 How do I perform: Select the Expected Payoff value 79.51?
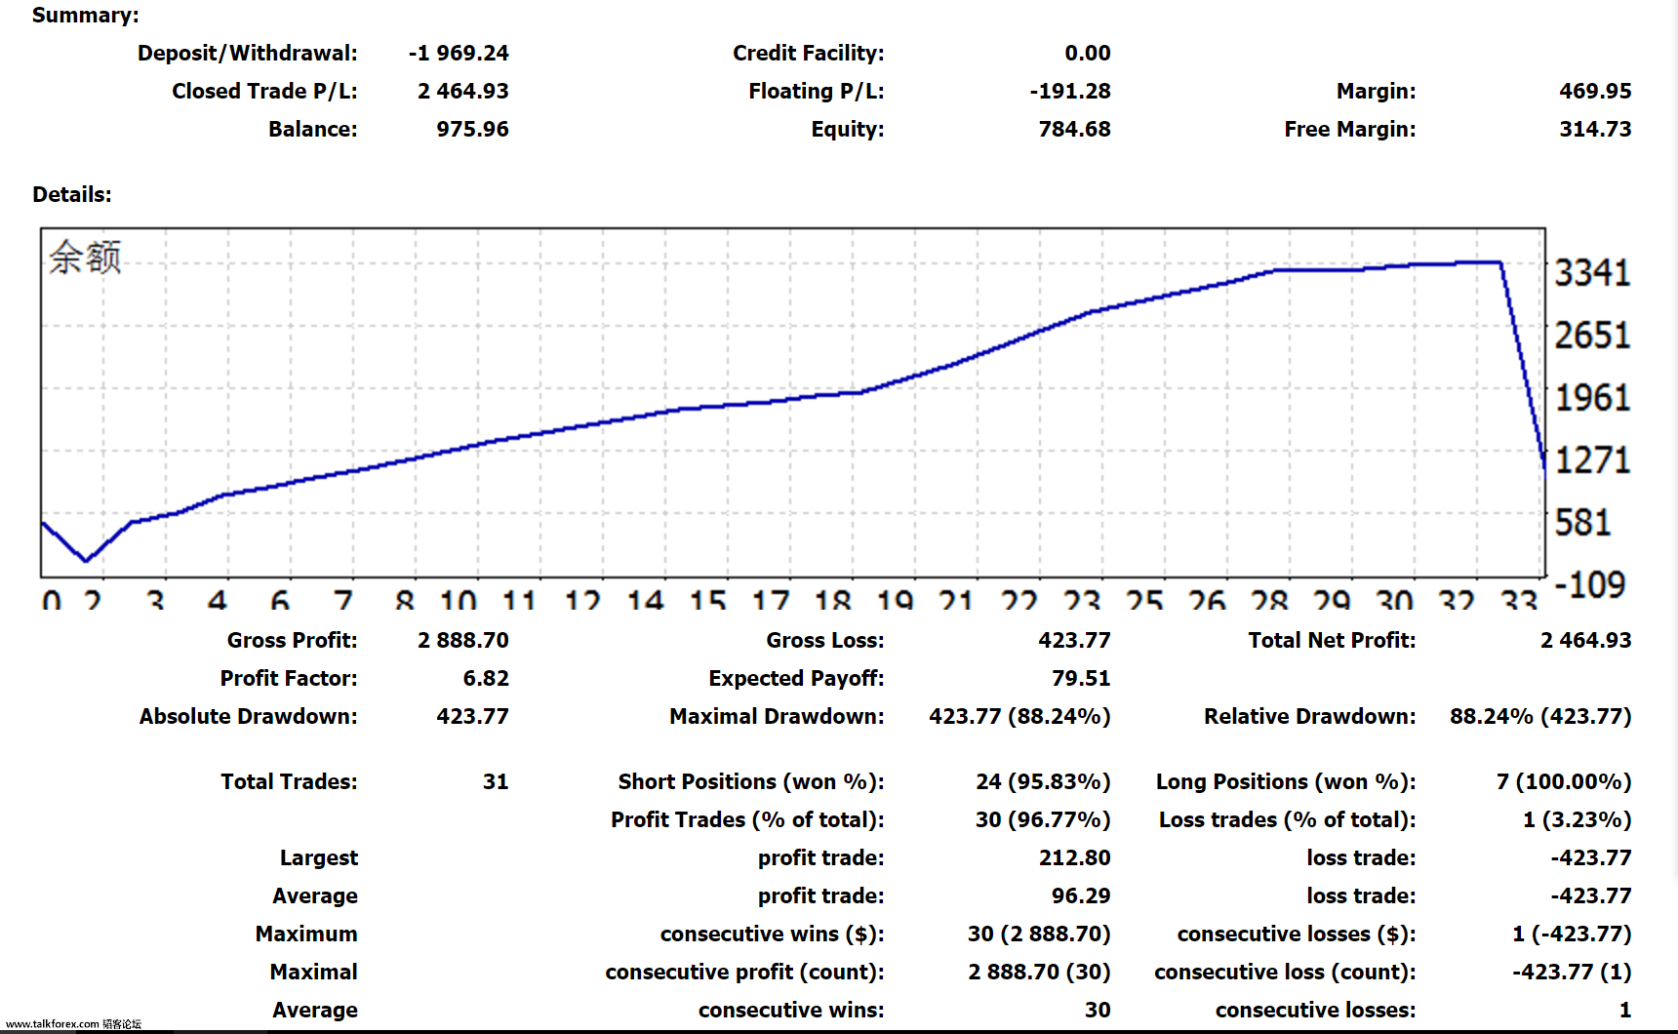(x=1081, y=678)
